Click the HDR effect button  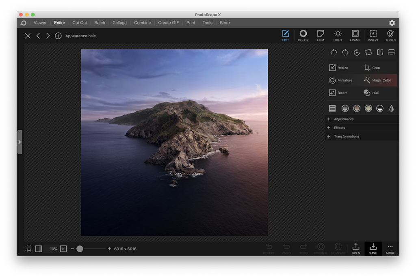click(371, 93)
